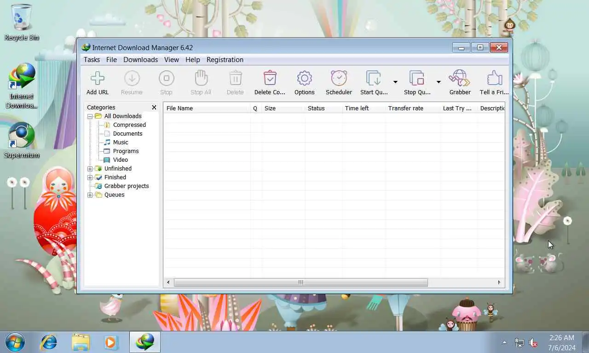Click the IDM taskbar button
This screenshot has height=353, width=589.
145,342
